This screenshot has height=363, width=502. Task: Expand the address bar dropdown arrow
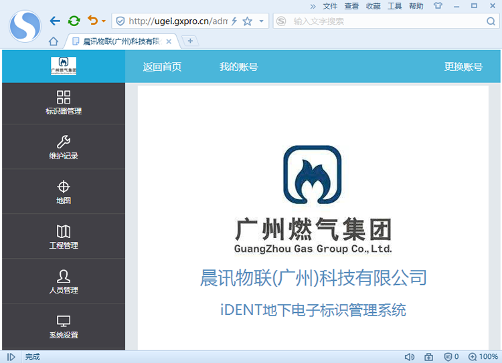pyautogui.click(x=261, y=21)
